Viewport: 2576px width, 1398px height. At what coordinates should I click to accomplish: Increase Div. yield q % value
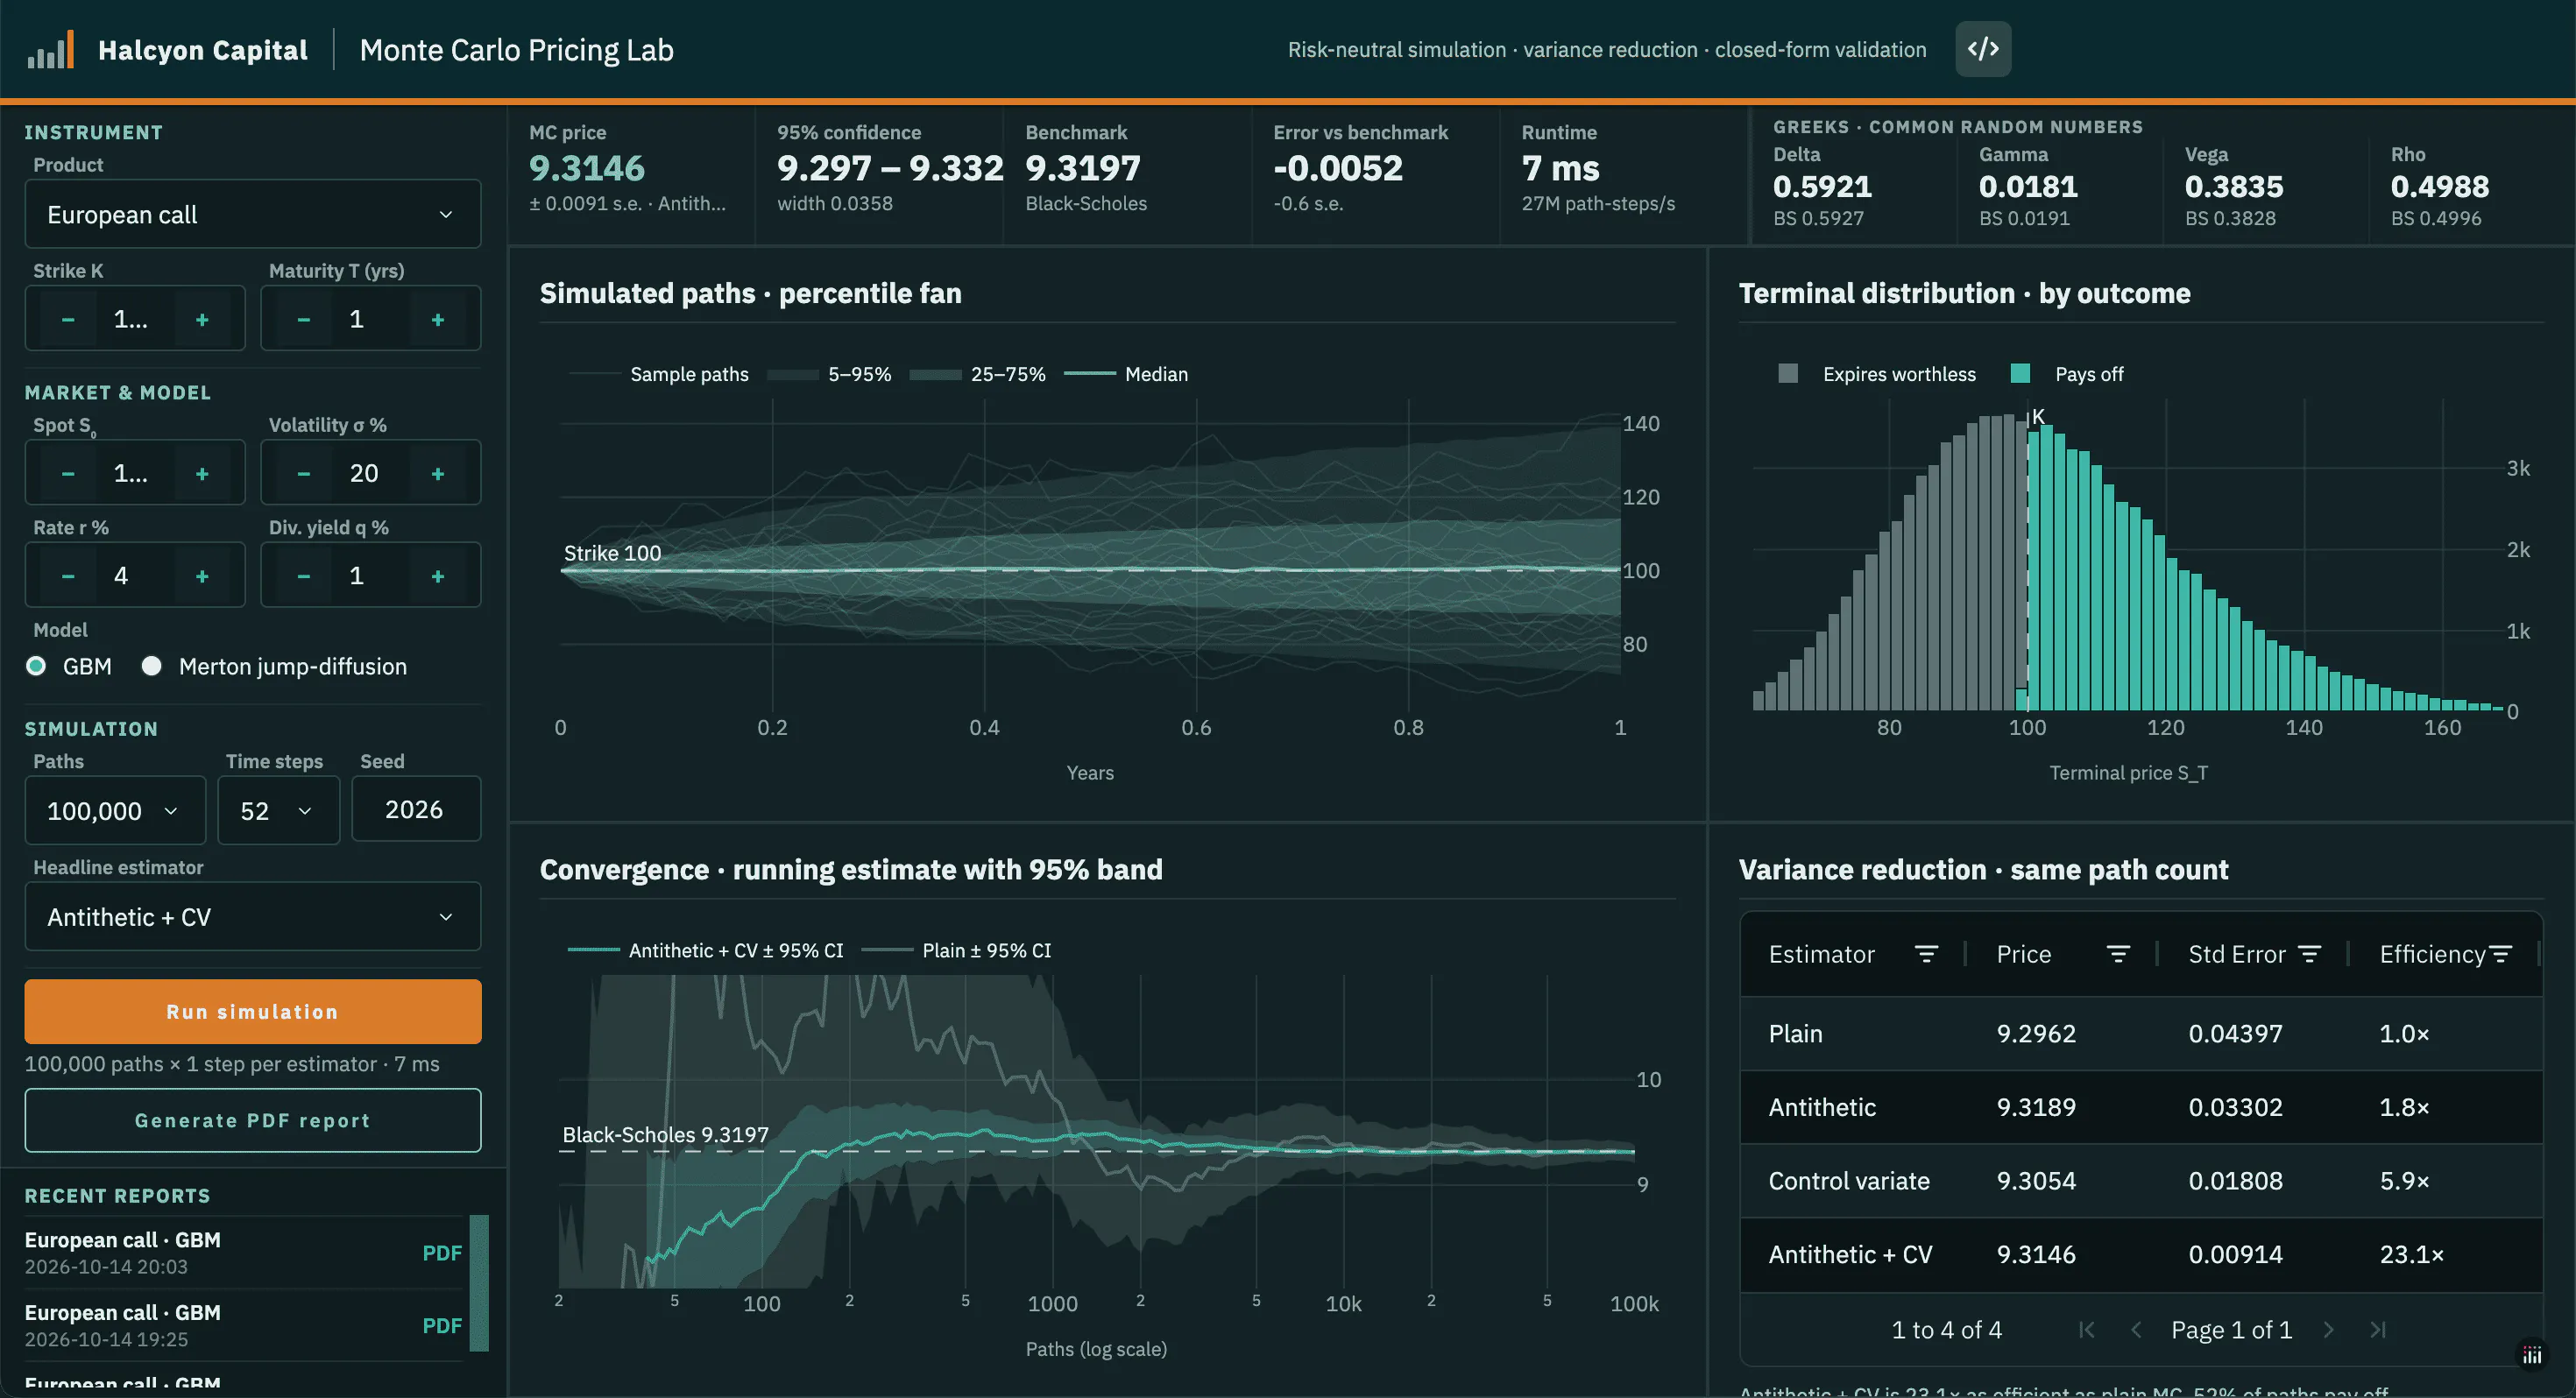click(x=438, y=576)
